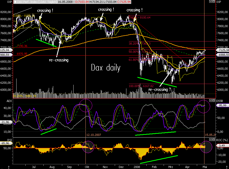Screen dimensions: 229x169
Task: Click the date 16.05.2008 in the title bar
Action: pos(65,2)
